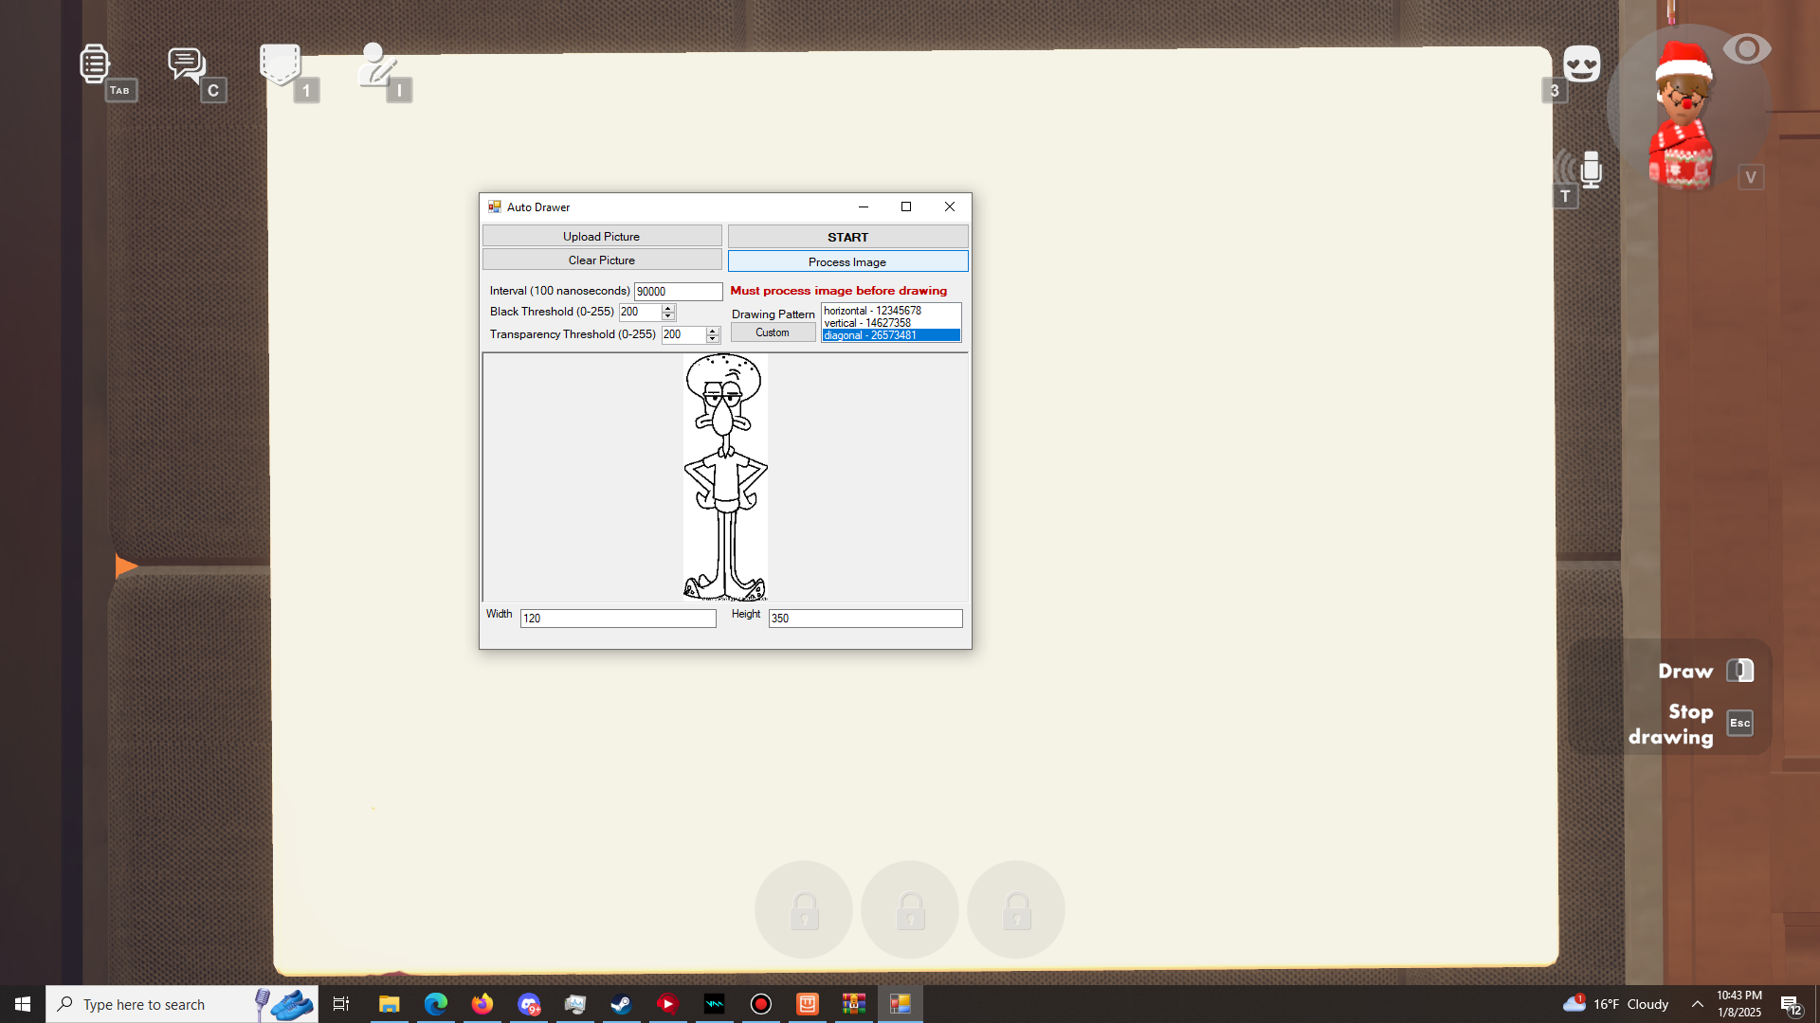1820x1023 pixels.
Task: Click the maker pen person icon
Action: [x=375, y=64]
